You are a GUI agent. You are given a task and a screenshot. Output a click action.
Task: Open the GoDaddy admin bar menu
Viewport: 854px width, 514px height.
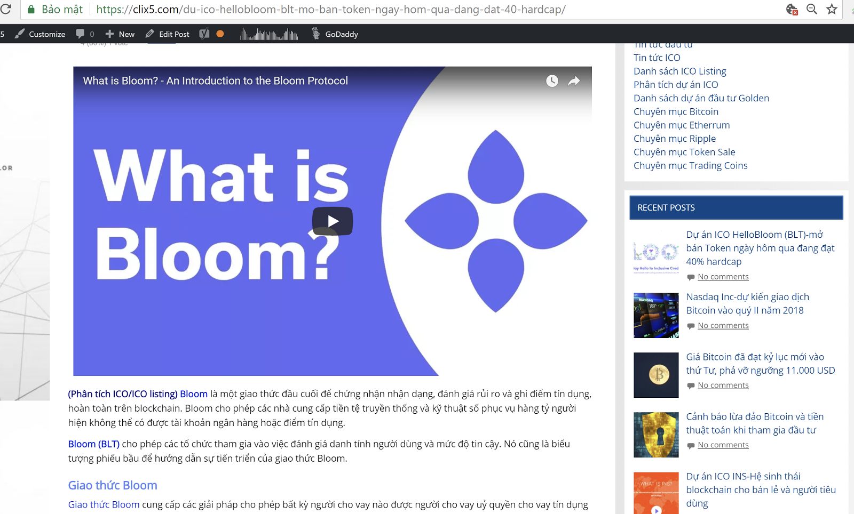pyautogui.click(x=335, y=34)
